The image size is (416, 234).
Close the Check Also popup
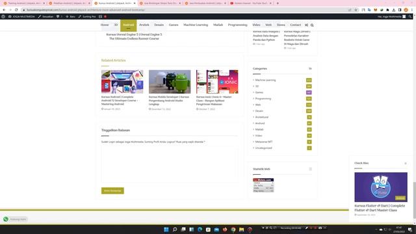(x=406, y=163)
